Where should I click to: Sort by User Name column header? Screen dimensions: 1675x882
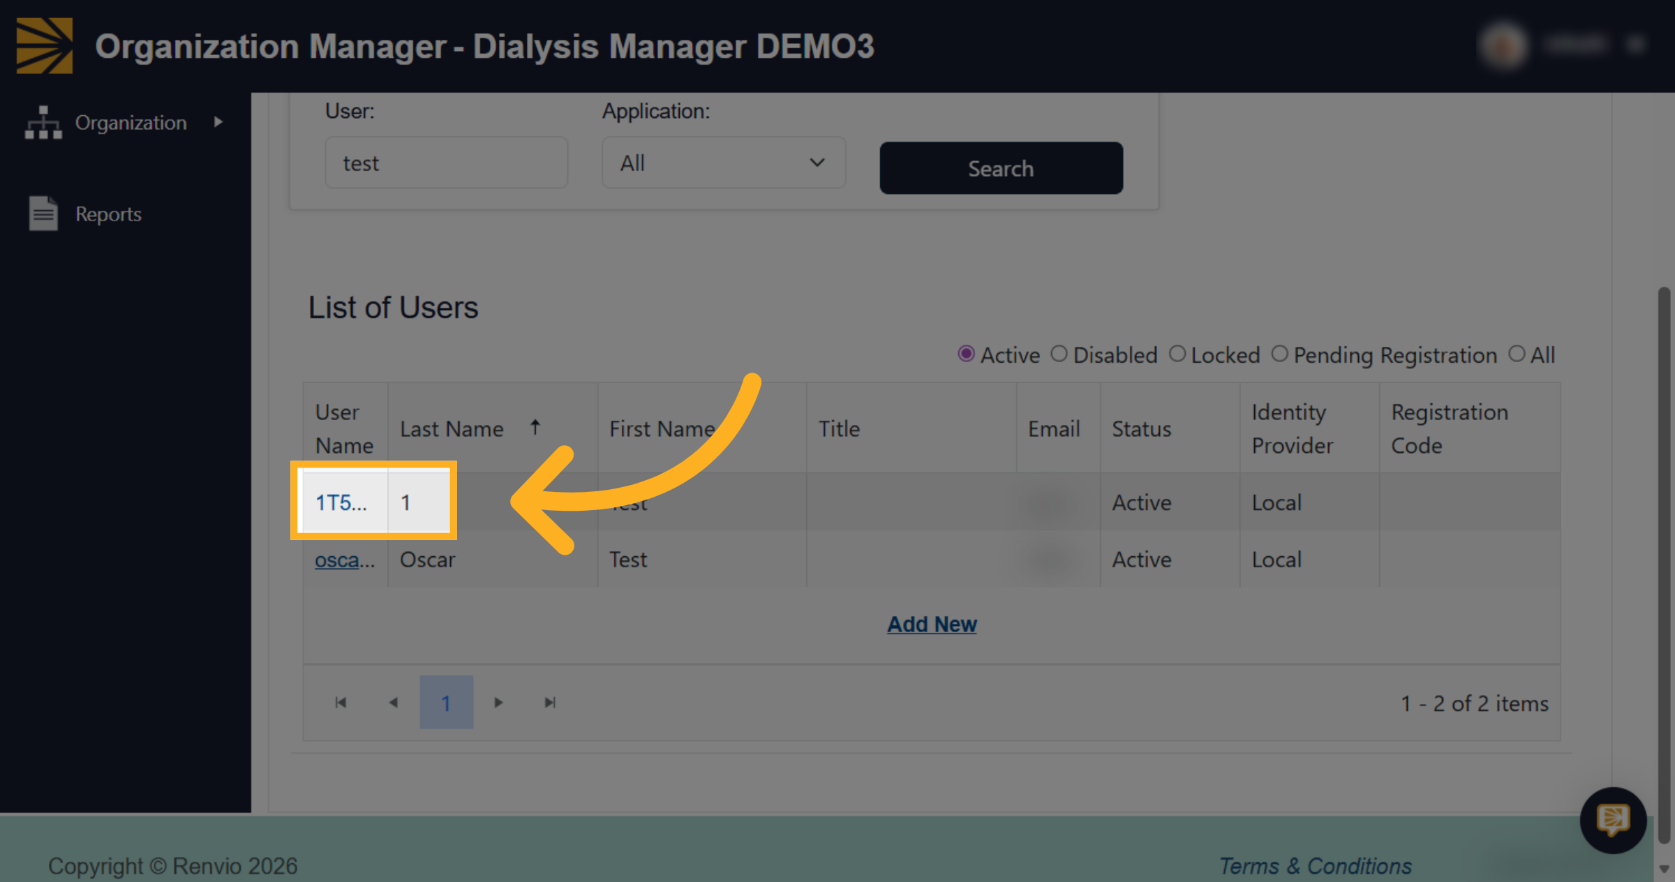[x=344, y=428]
